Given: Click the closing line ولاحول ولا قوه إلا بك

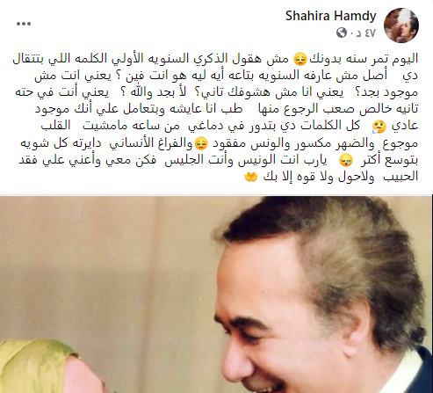Looking at the screenshot, I should coord(319,177).
